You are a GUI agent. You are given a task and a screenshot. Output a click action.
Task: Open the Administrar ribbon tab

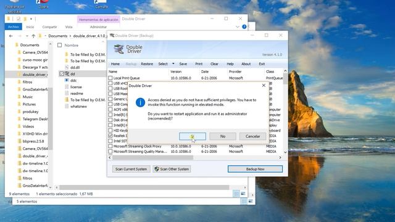tap(98, 27)
